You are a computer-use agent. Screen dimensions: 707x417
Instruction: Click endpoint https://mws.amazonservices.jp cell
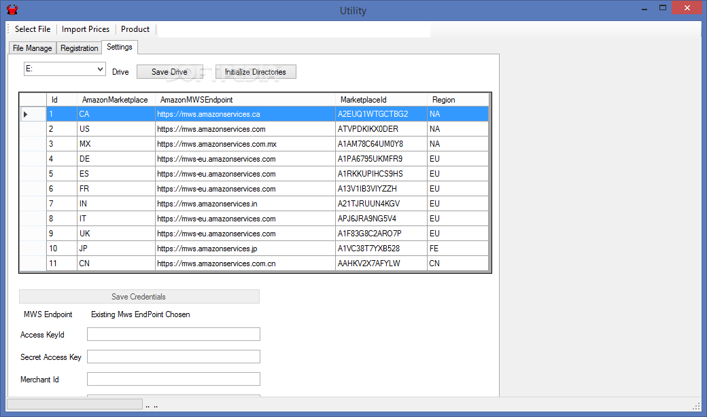click(x=245, y=248)
